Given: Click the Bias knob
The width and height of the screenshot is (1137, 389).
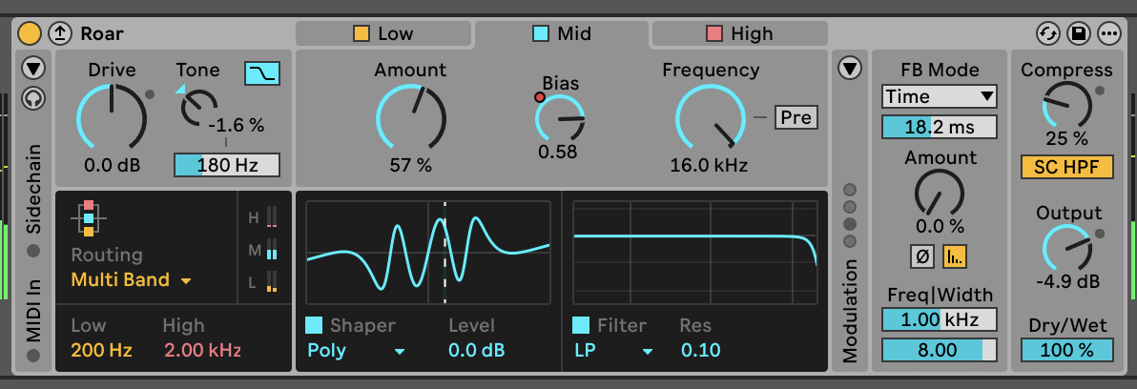Looking at the screenshot, I should pos(560,118).
